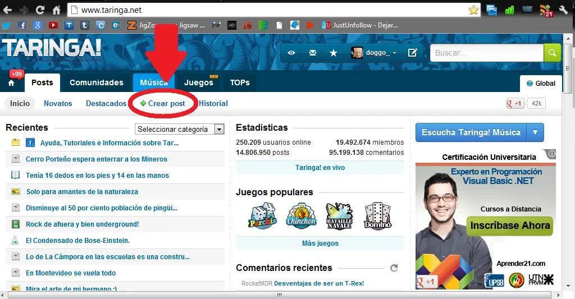
Task: Open post 'Rock de afuera y bien underground!'
Action: tap(82, 224)
